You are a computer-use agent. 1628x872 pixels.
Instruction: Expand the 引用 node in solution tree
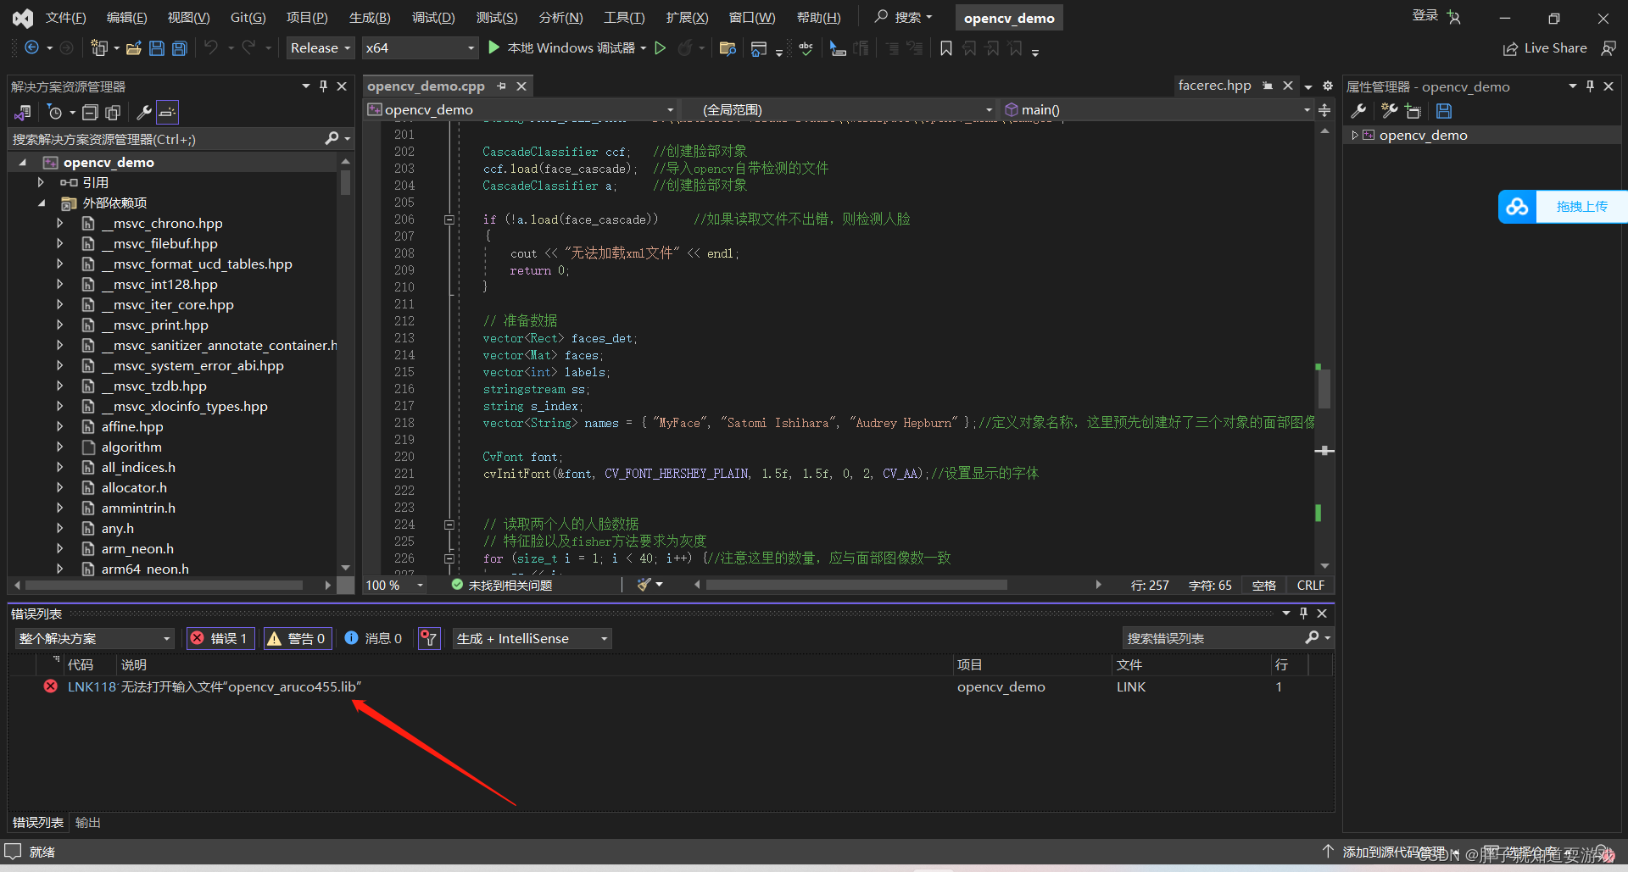[41, 182]
